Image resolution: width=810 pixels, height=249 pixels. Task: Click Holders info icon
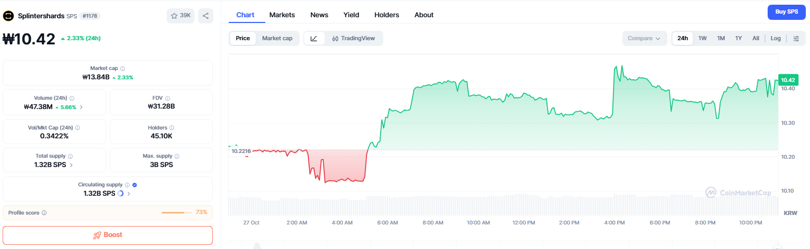(172, 127)
